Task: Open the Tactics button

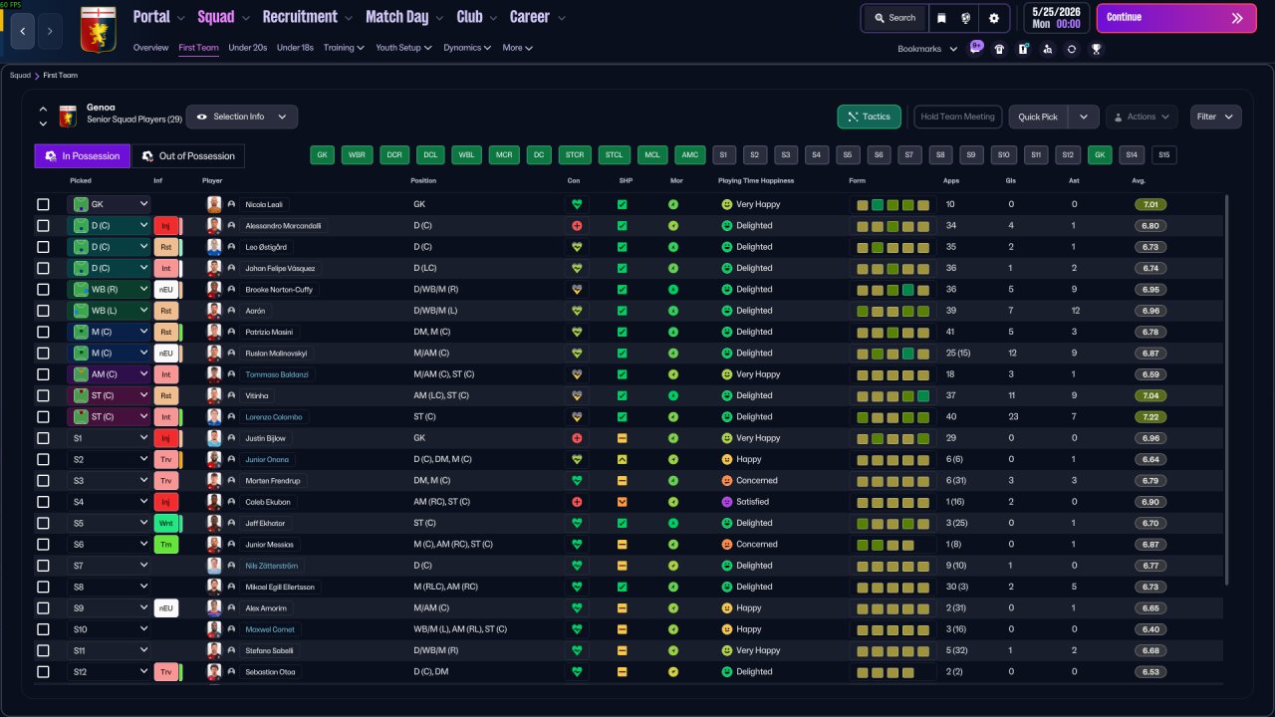Action: tap(870, 117)
